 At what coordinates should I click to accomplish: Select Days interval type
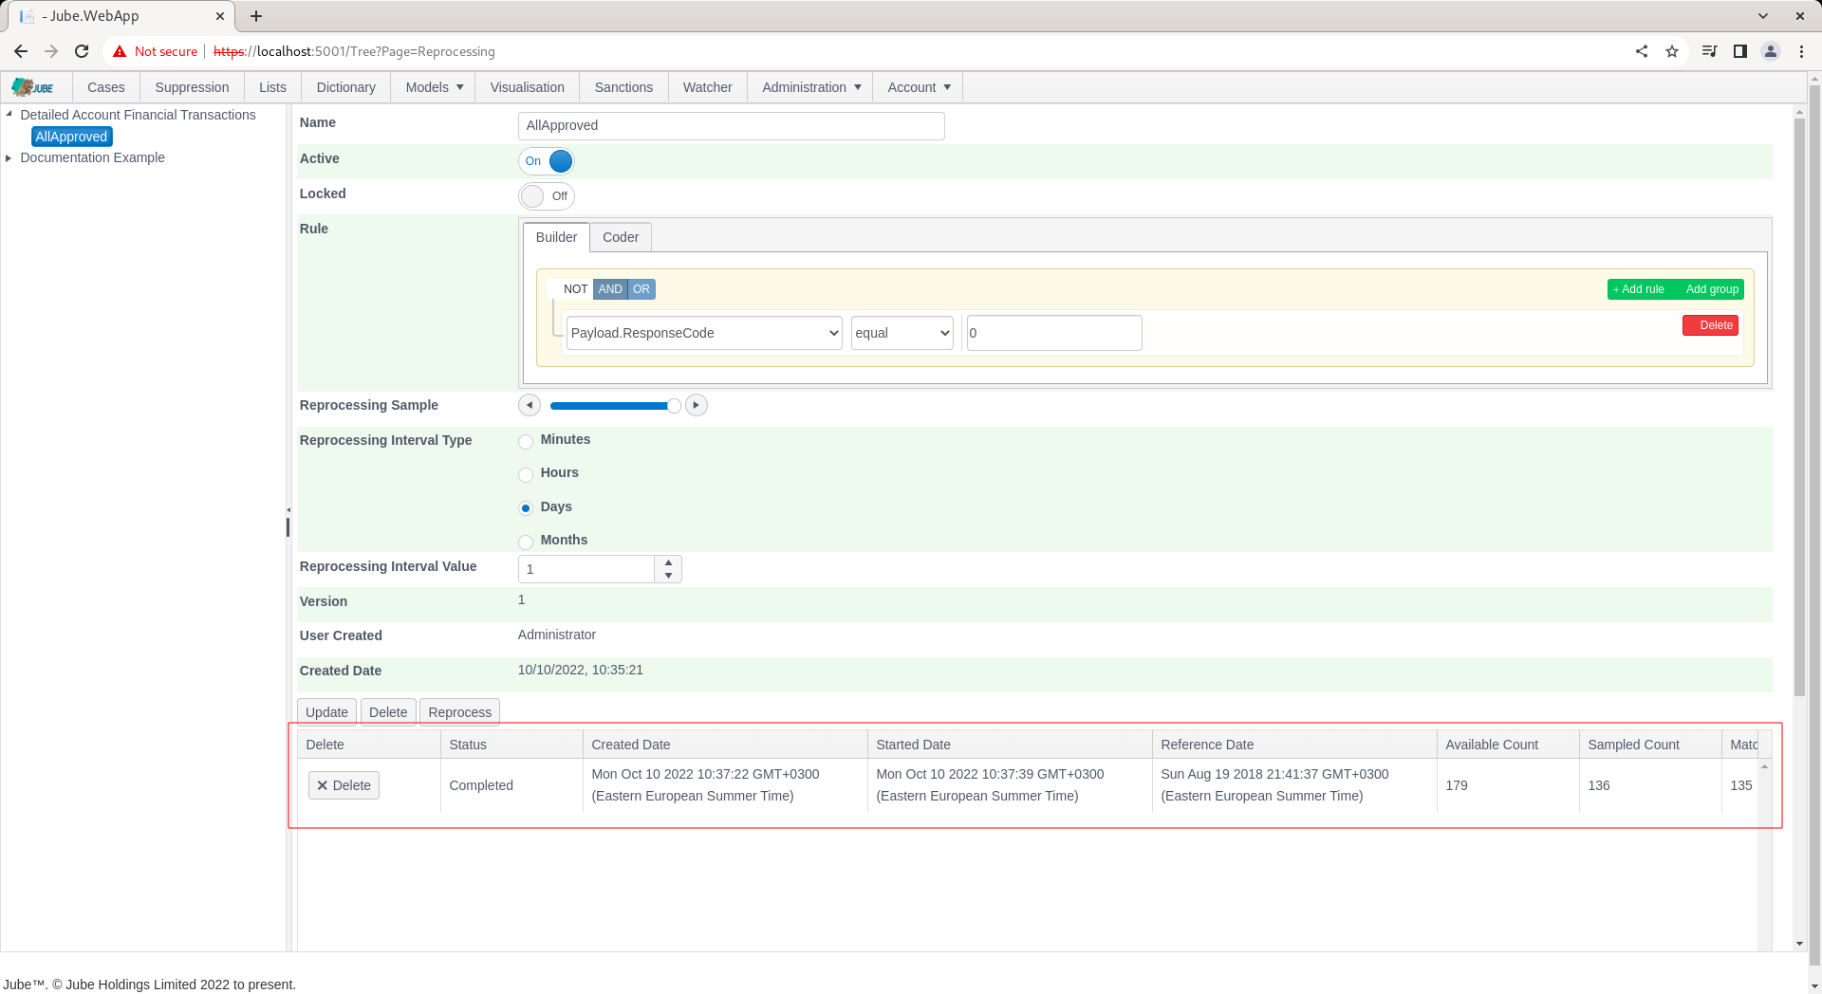(526, 508)
